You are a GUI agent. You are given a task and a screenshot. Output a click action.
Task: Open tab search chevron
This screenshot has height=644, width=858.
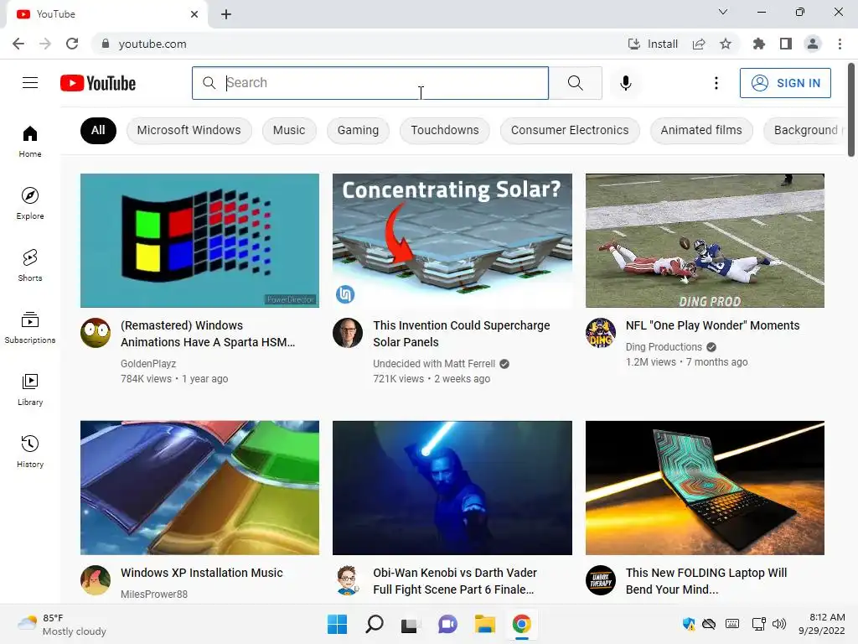723,12
